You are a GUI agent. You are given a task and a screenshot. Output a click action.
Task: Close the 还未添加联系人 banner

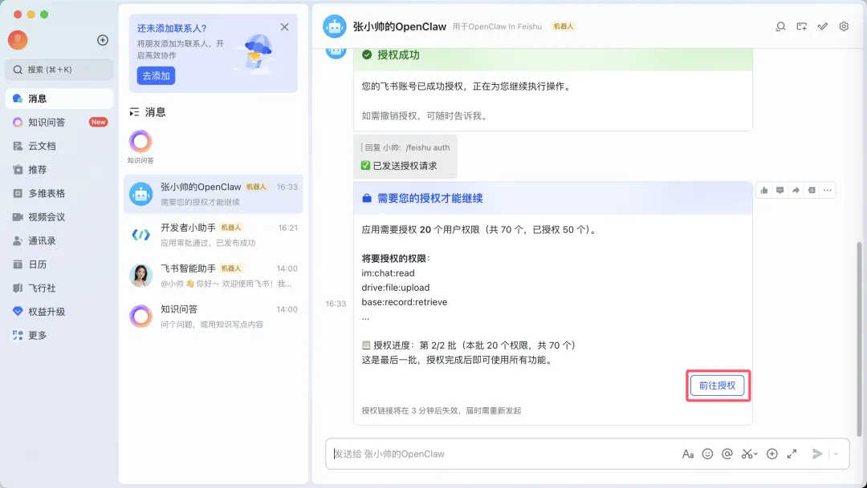click(x=284, y=27)
